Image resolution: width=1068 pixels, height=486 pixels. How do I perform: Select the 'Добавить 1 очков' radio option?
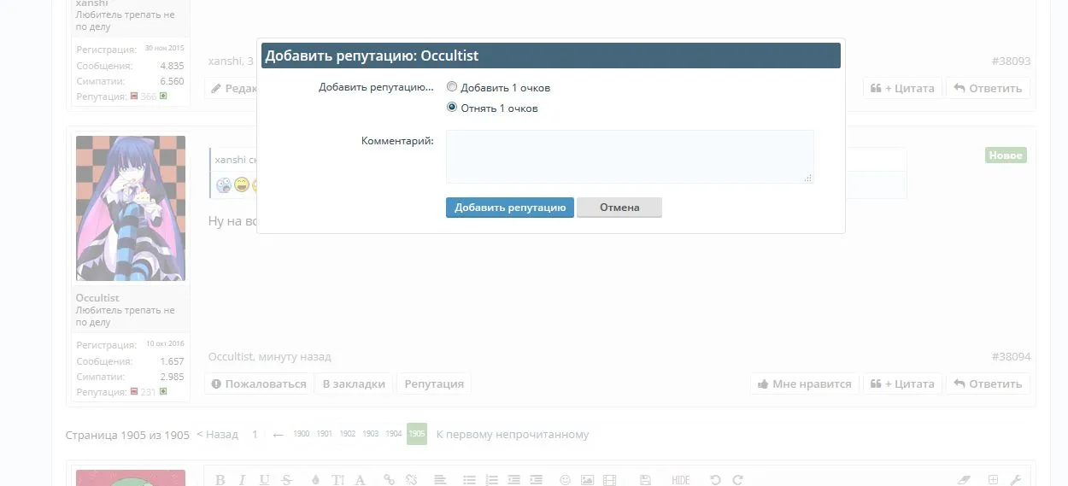coord(452,87)
